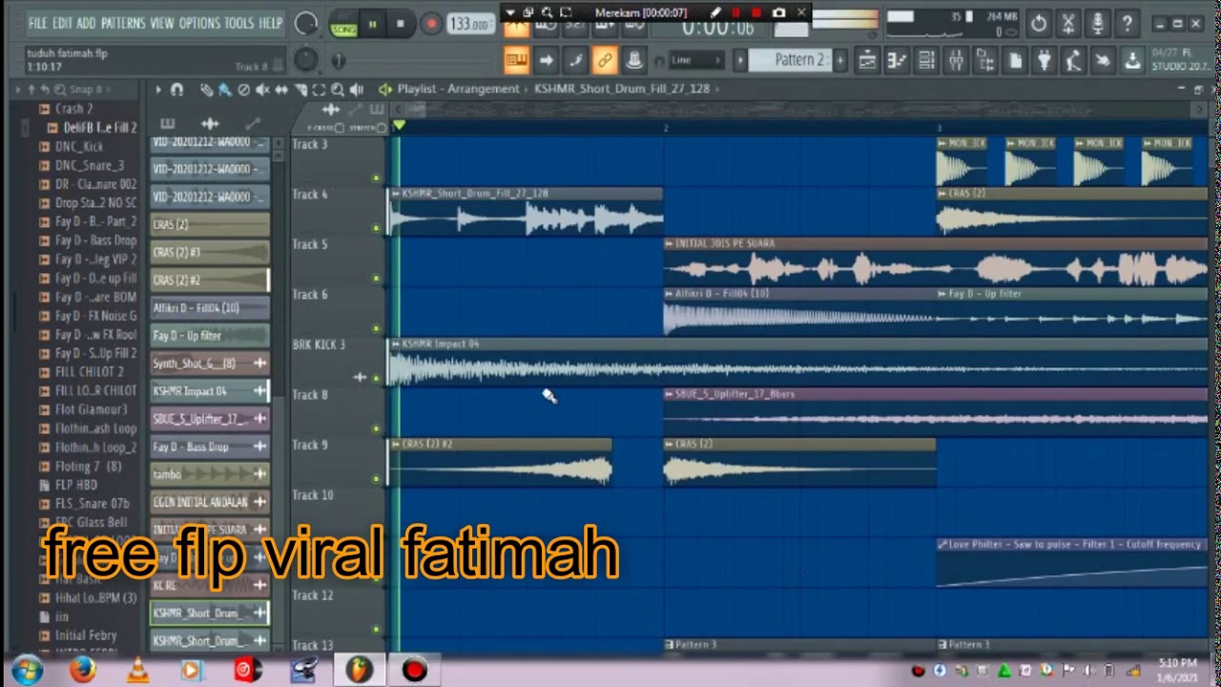Select the Slip tool in playlist toolbar

pos(281,90)
